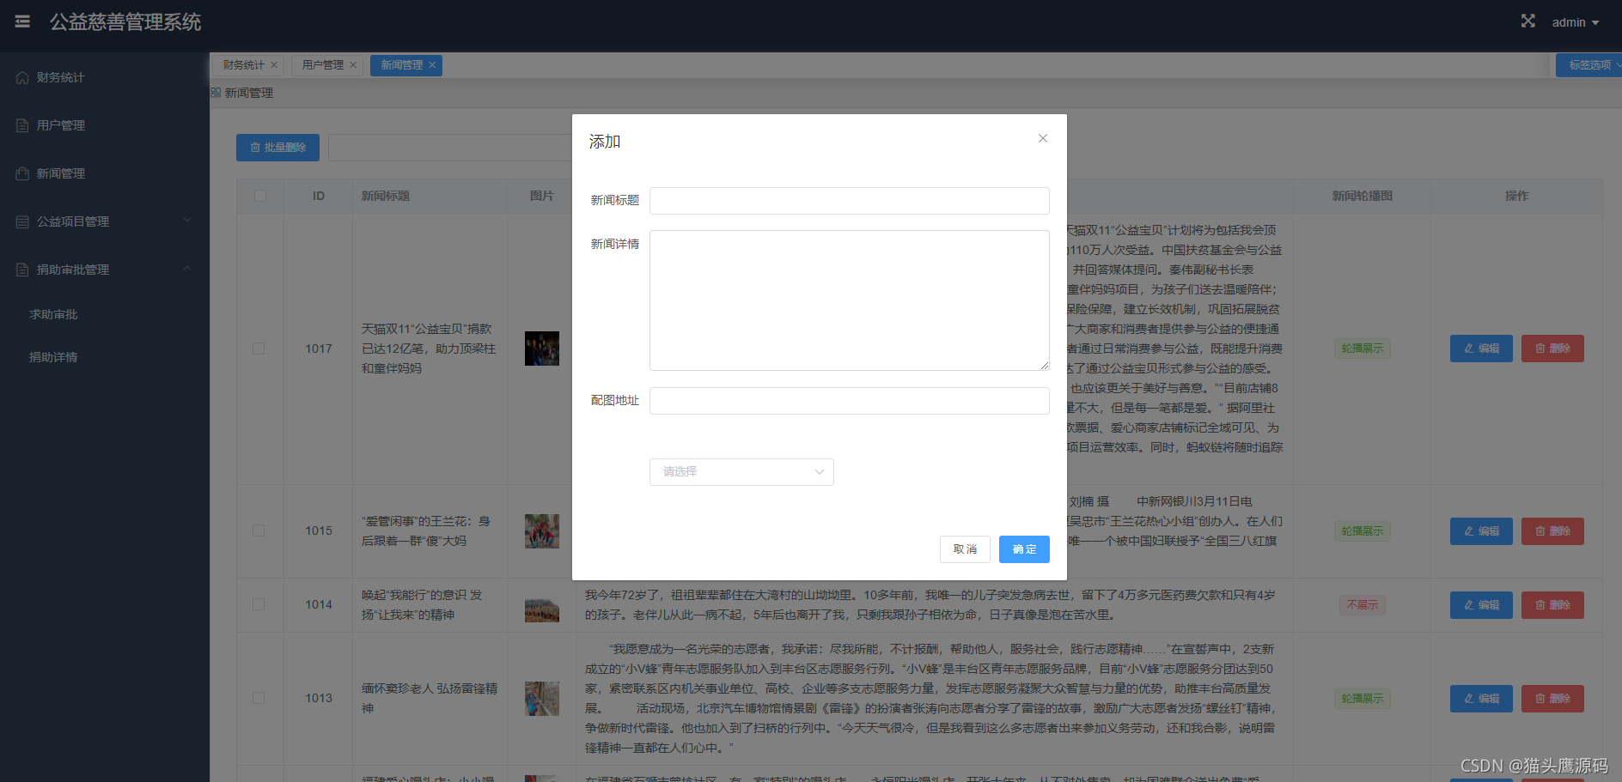Viewport: 1622px width, 782px height.
Task: Close the 添加 dialog
Action: (x=1043, y=138)
